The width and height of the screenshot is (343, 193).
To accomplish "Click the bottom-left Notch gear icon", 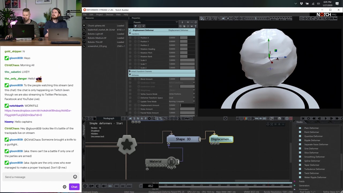I will pos(85,186).
